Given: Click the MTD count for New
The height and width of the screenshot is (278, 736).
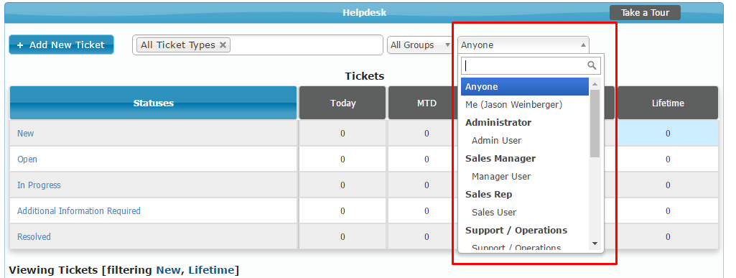Looking at the screenshot, I should (x=427, y=134).
